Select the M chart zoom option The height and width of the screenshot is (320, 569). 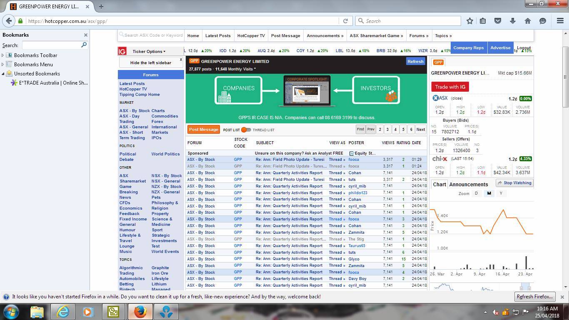489,193
